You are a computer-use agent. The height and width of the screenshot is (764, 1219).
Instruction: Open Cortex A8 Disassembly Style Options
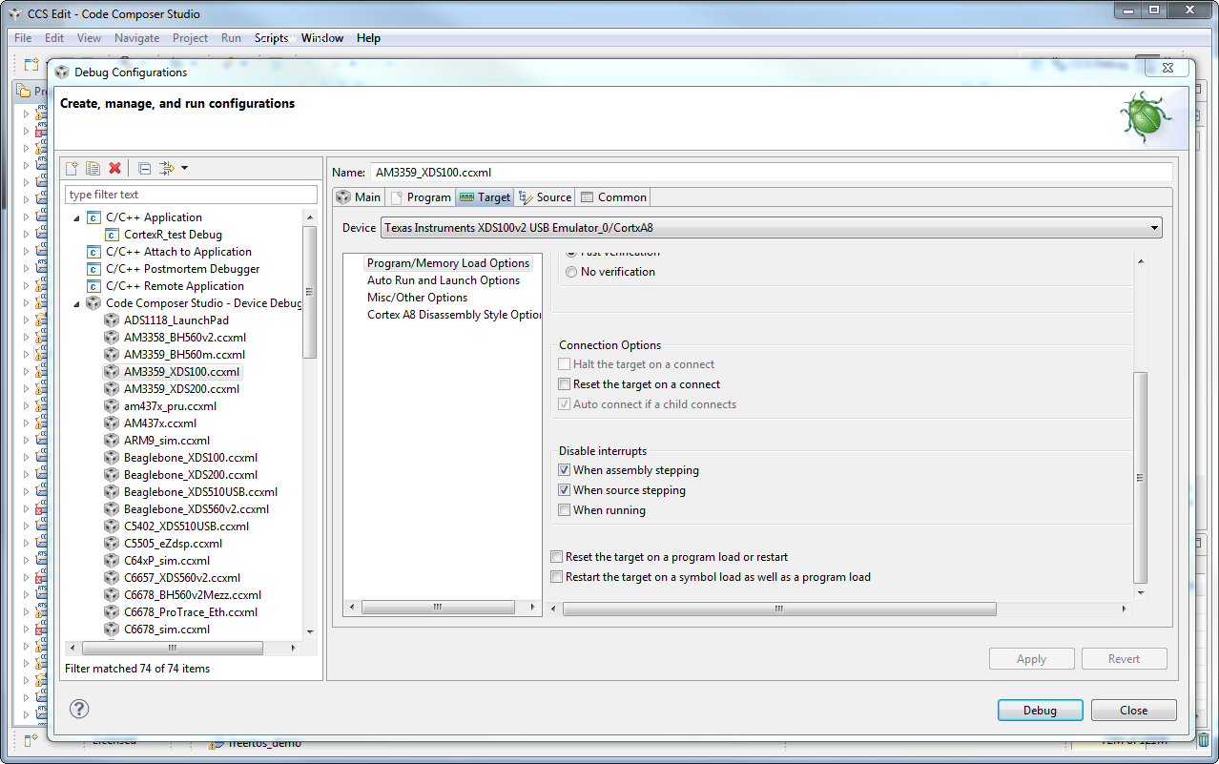coord(454,315)
